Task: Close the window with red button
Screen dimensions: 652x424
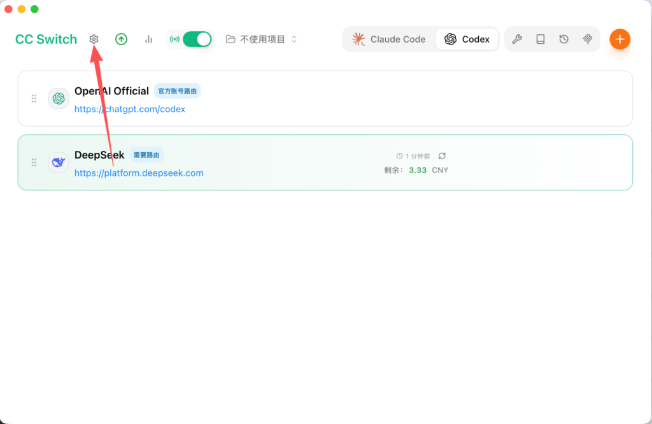Action: (x=9, y=9)
